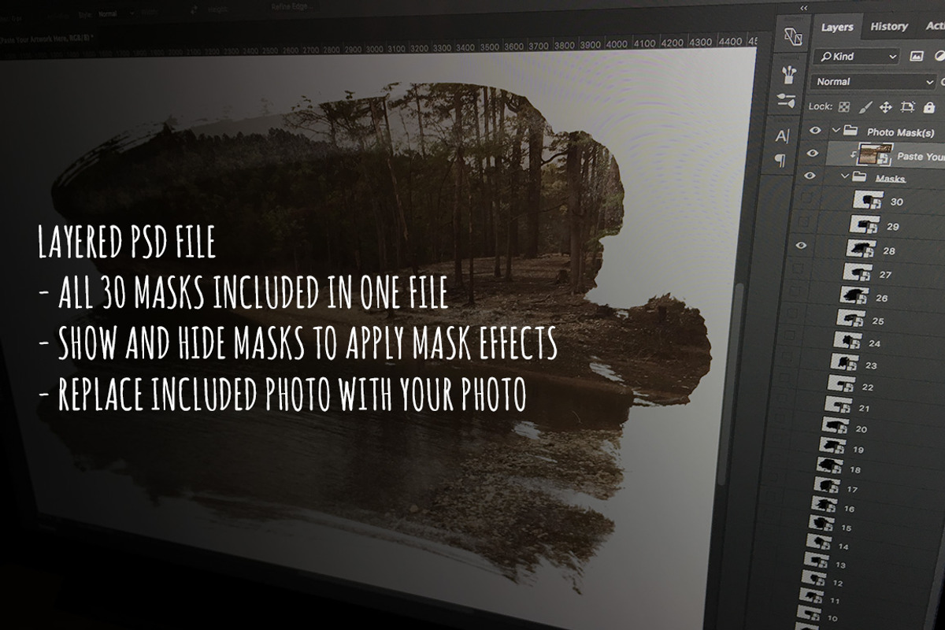This screenshot has height=630, width=945.
Task: Collapse the Photo Mask(s) group
Action: tap(836, 132)
